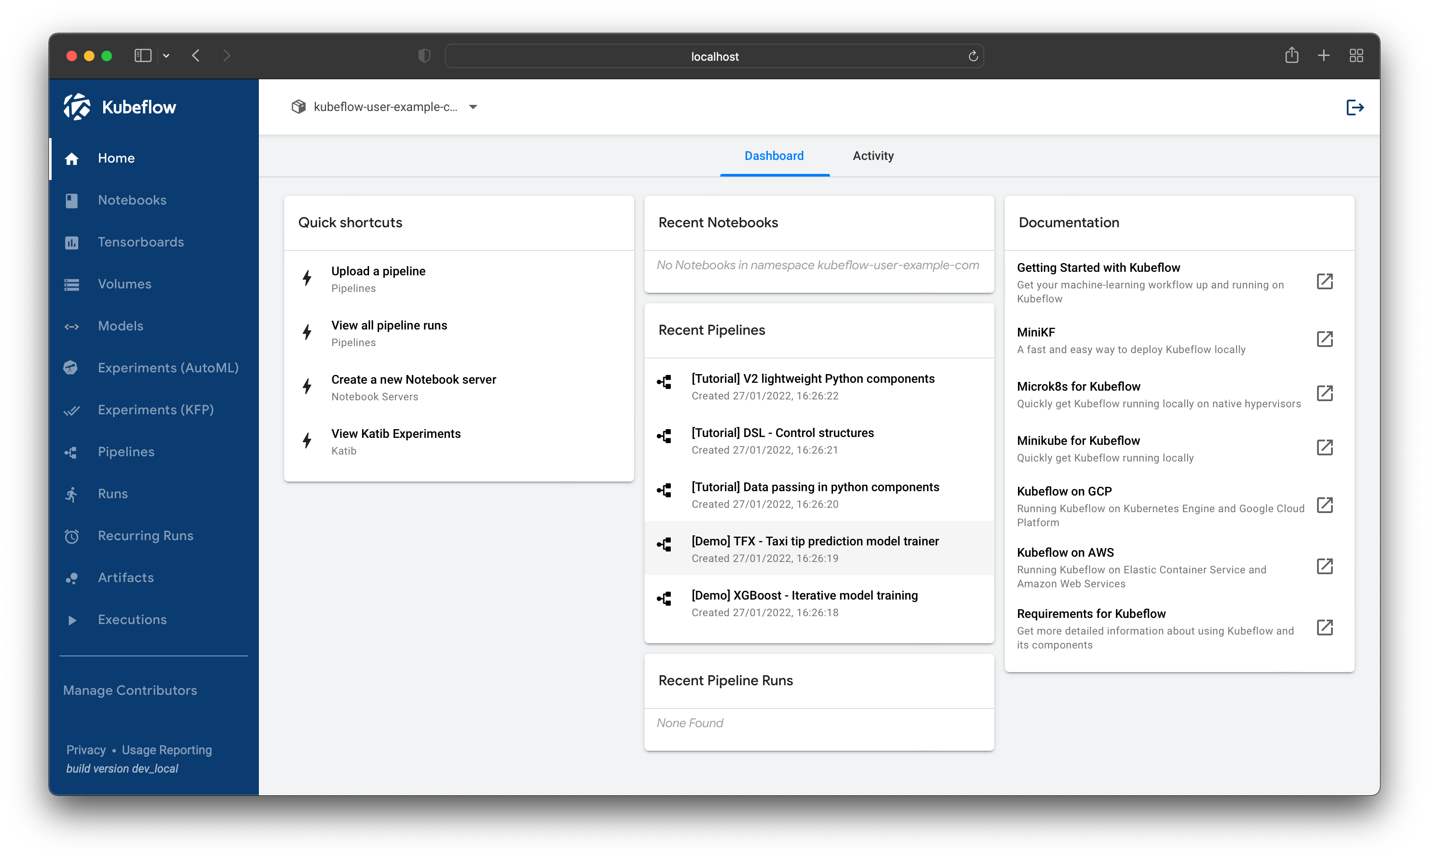Click the logout icon at top right

(x=1355, y=106)
